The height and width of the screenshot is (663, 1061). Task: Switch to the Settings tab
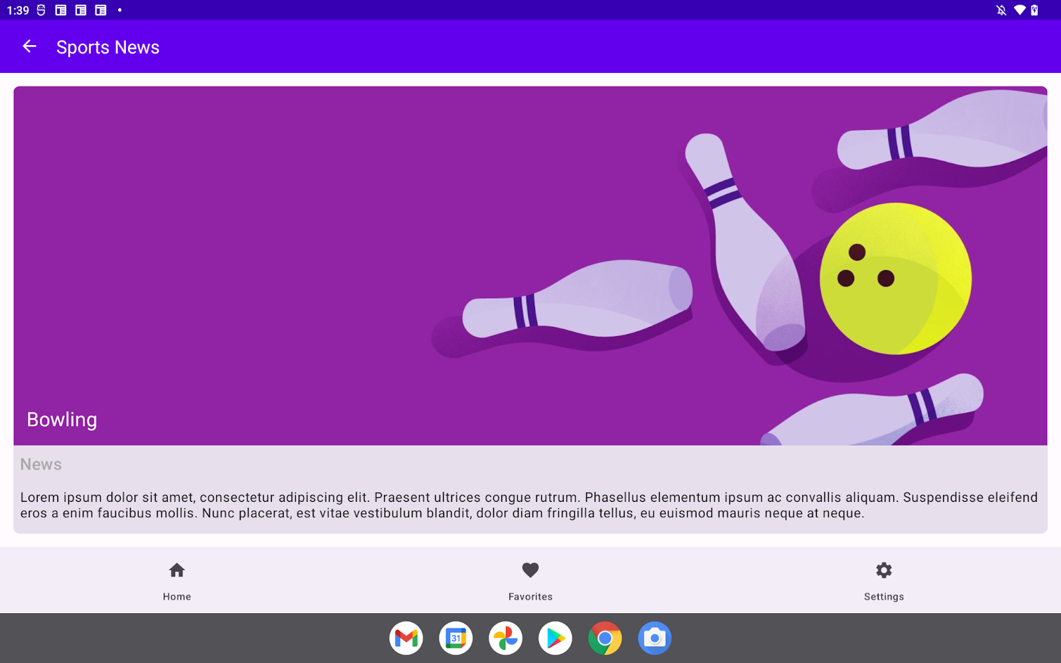click(x=883, y=580)
